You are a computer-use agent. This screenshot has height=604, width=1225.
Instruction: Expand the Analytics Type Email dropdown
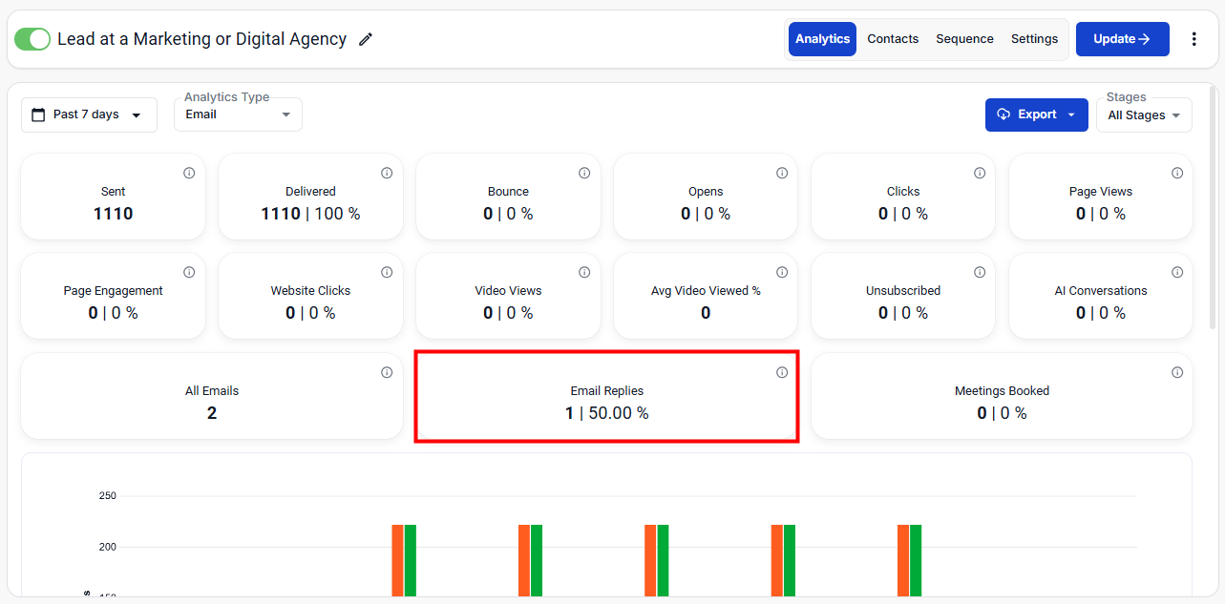238,115
